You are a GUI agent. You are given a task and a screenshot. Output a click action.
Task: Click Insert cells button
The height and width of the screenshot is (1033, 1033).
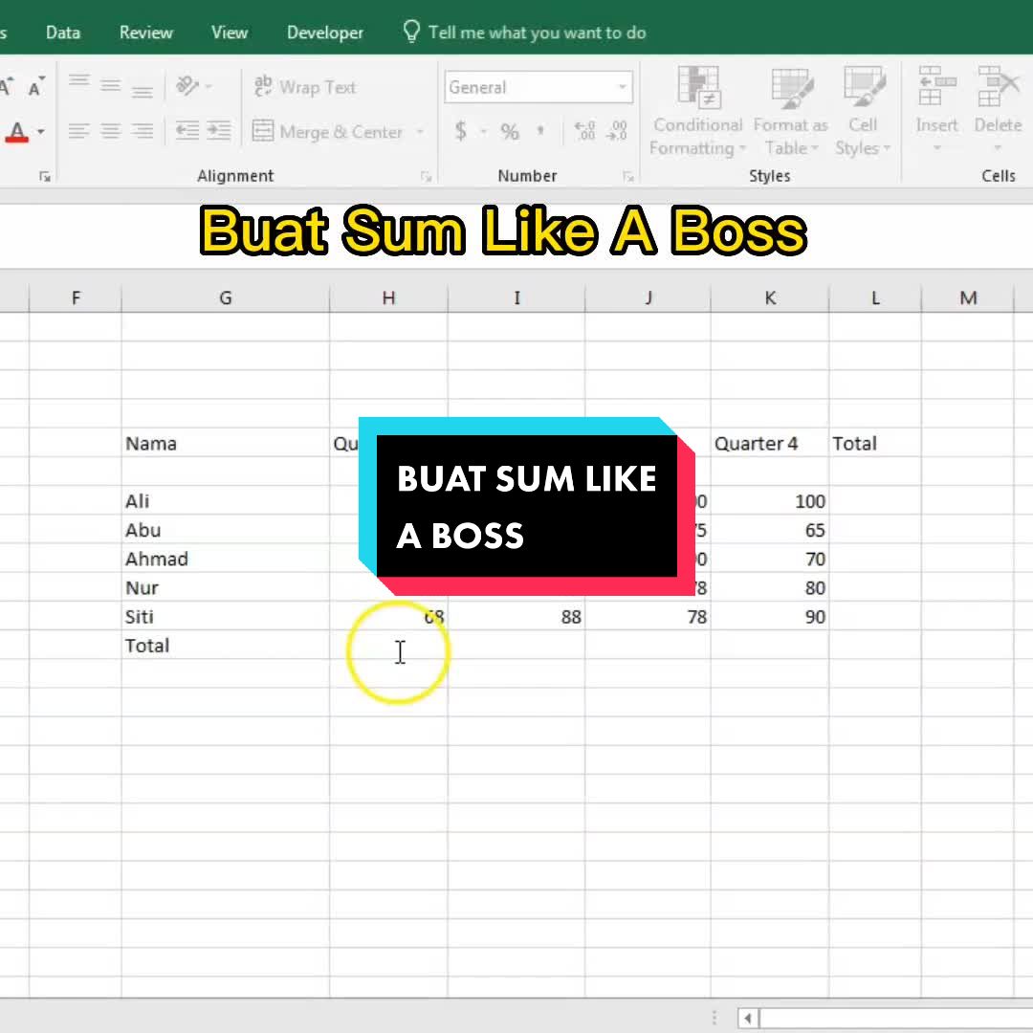pyautogui.click(x=936, y=109)
